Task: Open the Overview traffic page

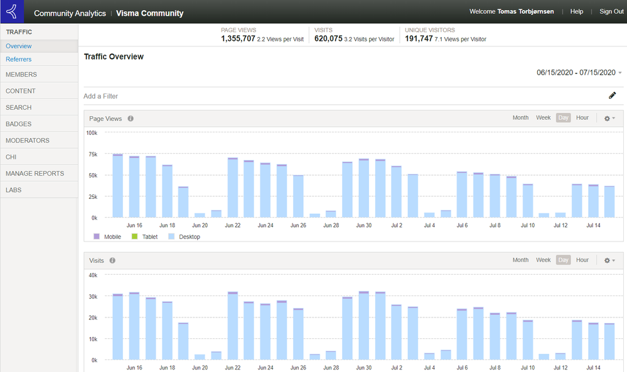Action: click(39, 46)
